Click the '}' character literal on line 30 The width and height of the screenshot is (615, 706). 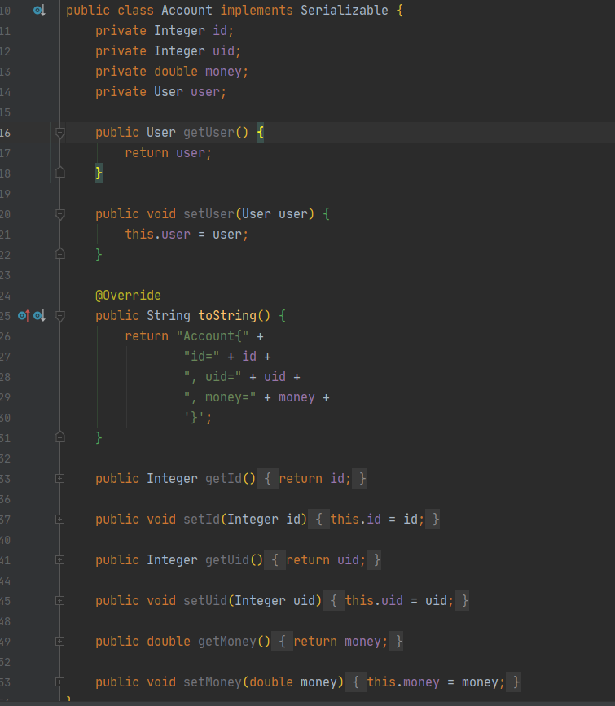pyautogui.click(x=194, y=418)
